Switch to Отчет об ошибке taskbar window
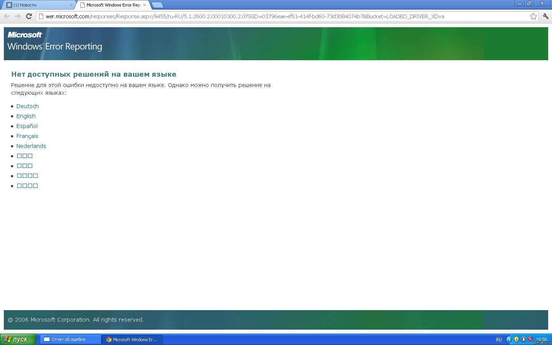Image resolution: width=552 pixels, height=345 pixels. pyautogui.click(x=71, y=339)
